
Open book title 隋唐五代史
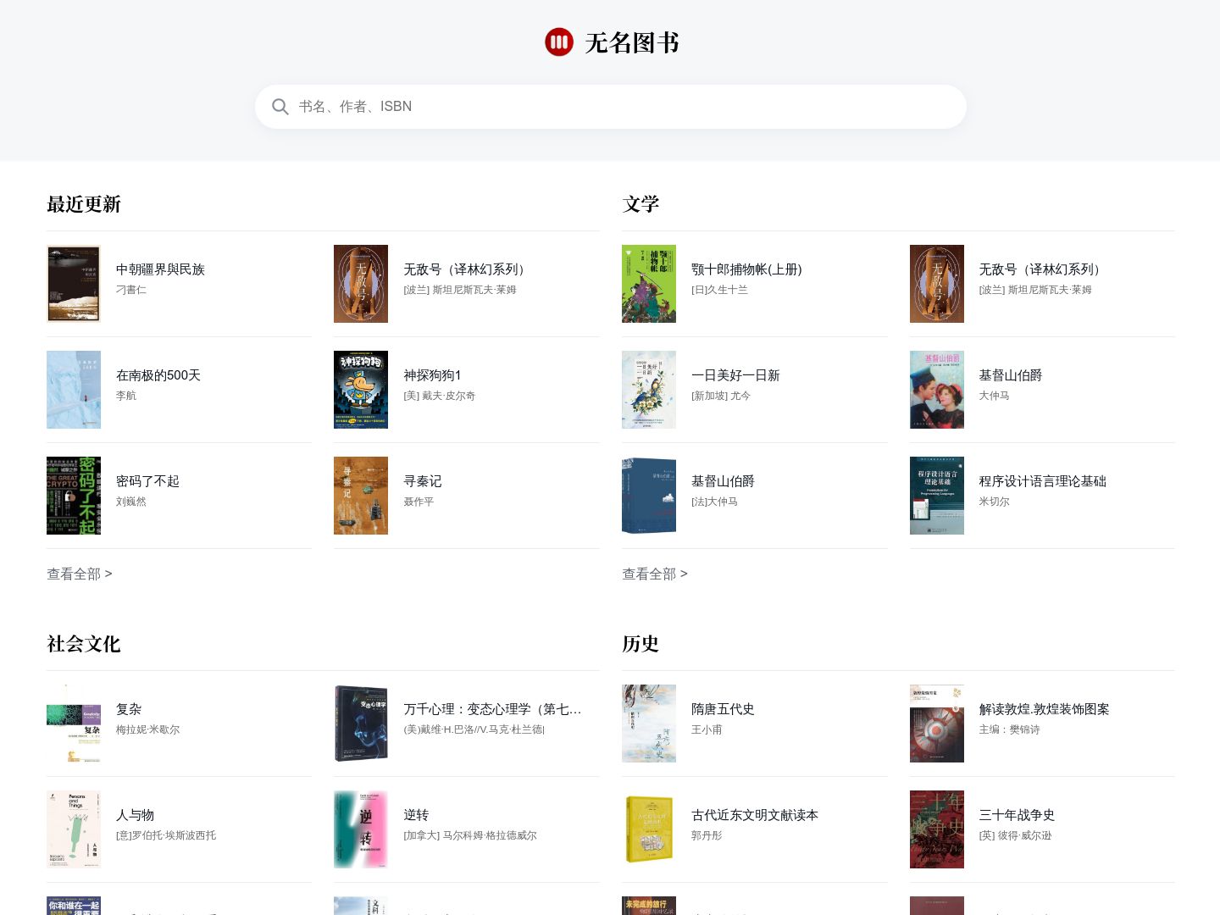coord(723,709)
